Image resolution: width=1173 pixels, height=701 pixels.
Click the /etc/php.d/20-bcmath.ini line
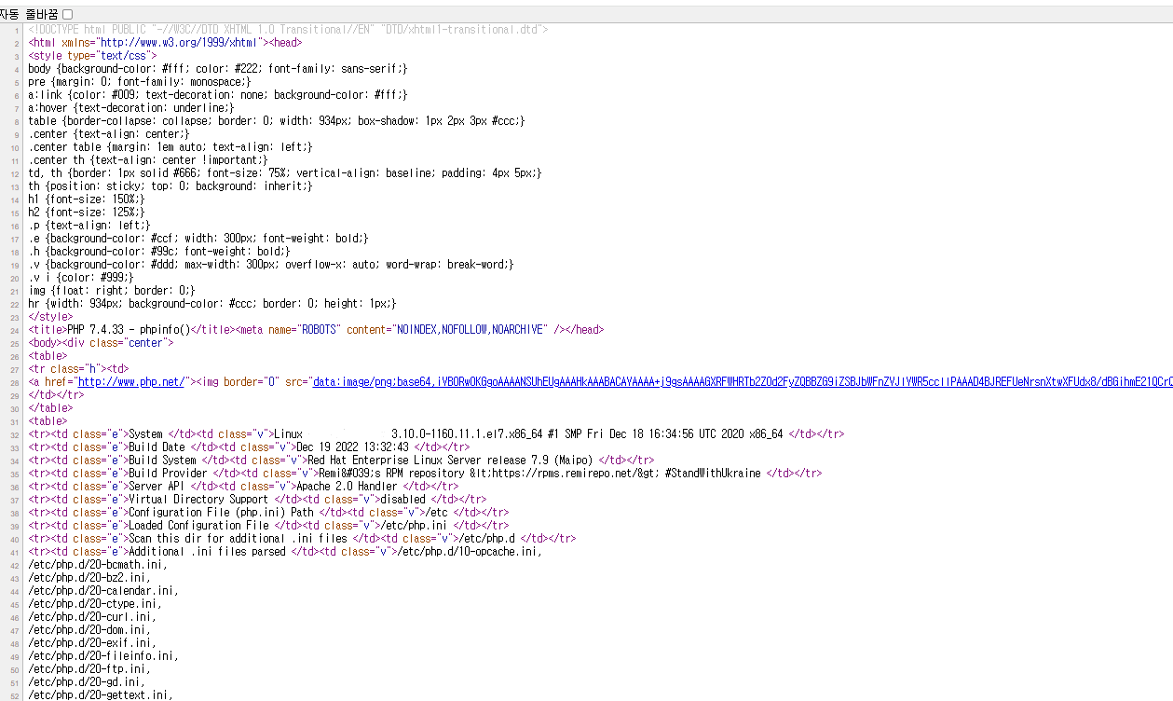(x=98, y=565)
